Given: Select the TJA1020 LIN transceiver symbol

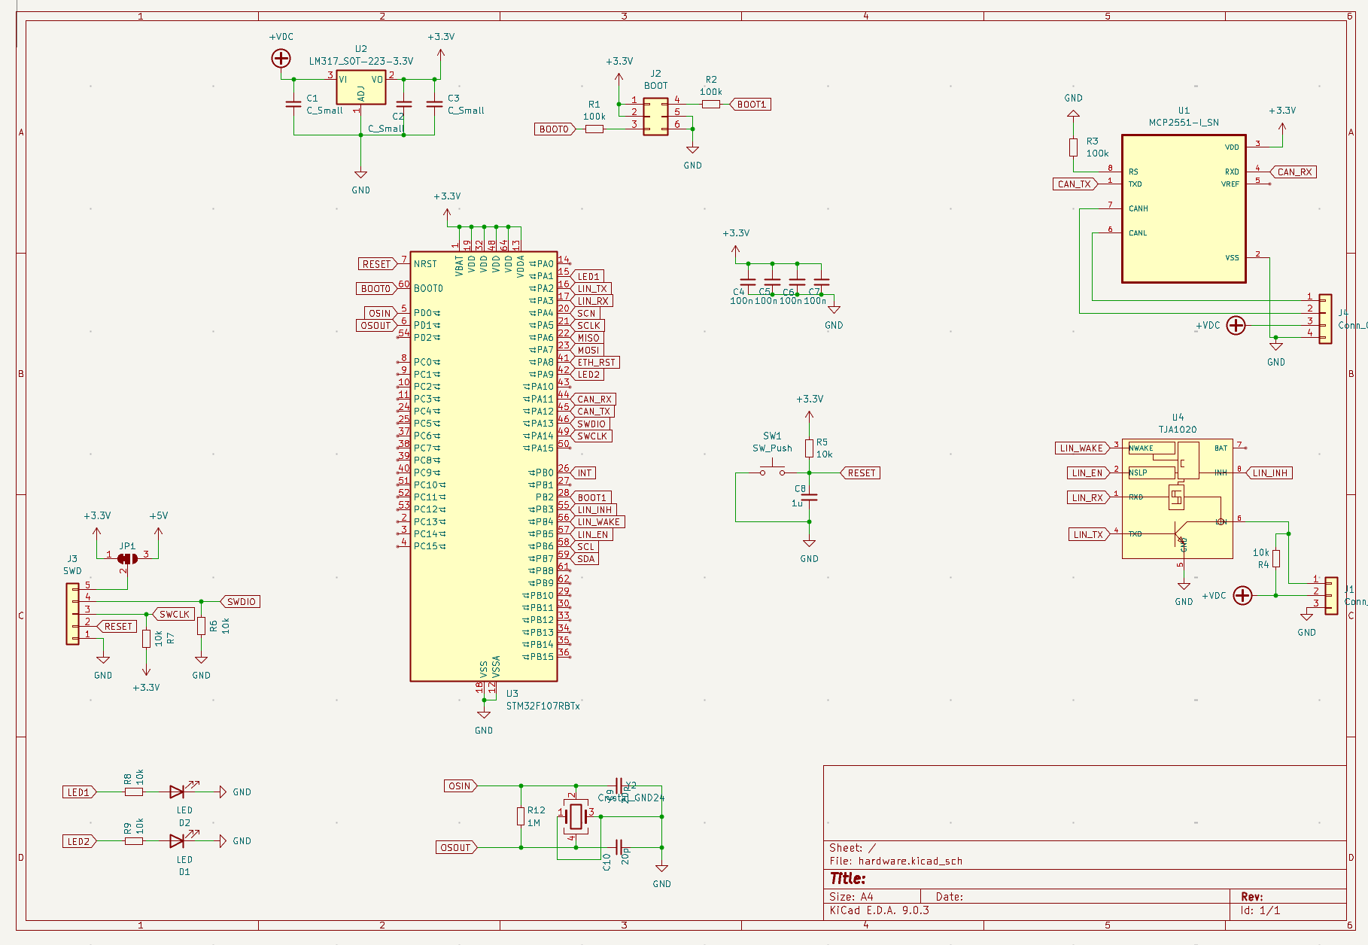Looking at the screenshot, I should pos(1176,498).
